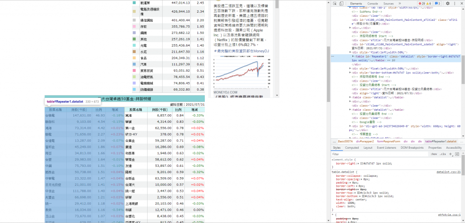Image resolution: width=465 pixels, height=223 pixels.
Task: Click the text-align: center declaration
Action: [x=351, y=199]
